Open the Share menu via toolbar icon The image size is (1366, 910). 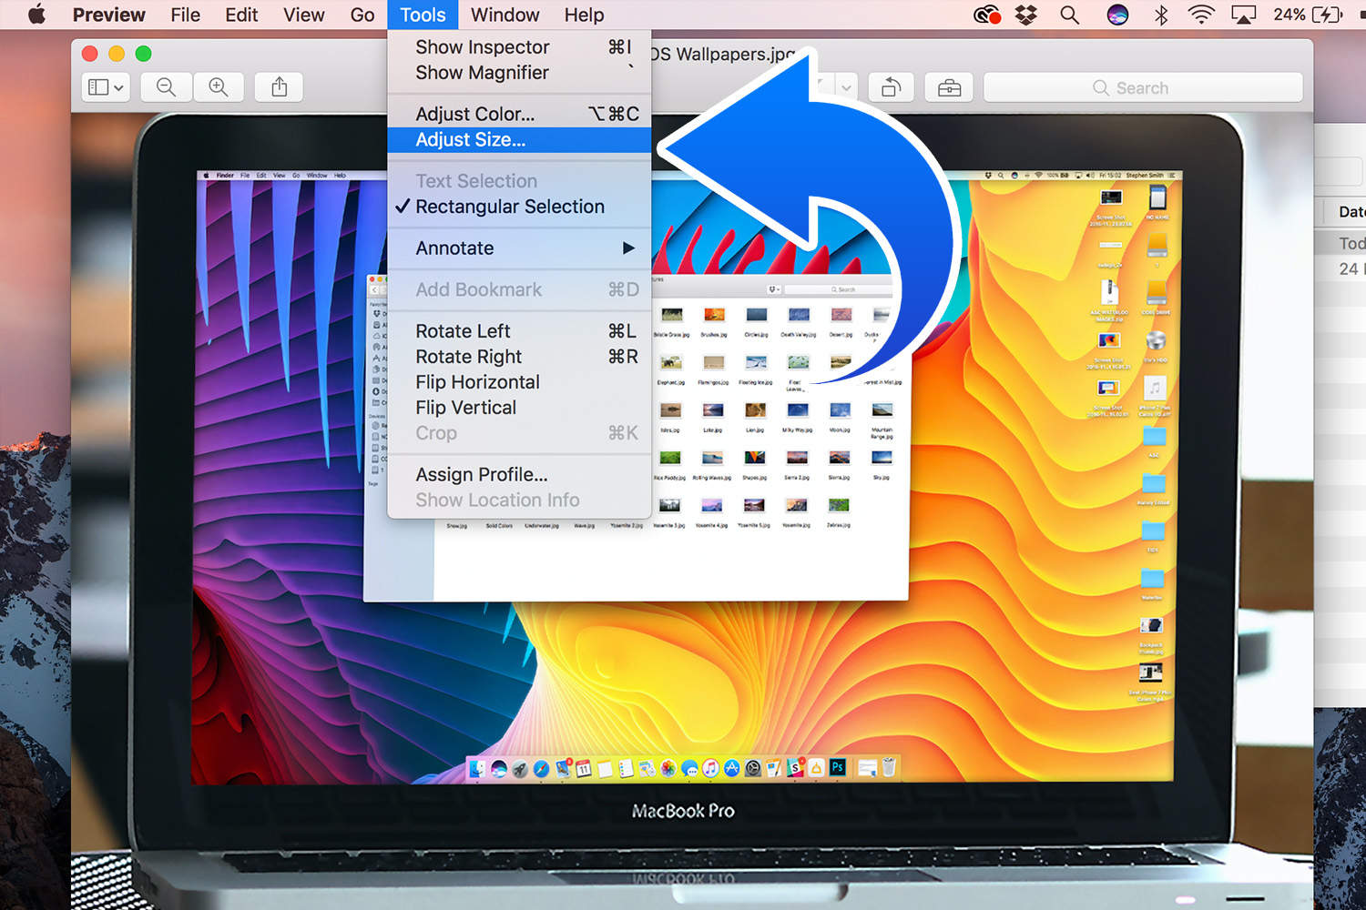[x=278, y=86]
